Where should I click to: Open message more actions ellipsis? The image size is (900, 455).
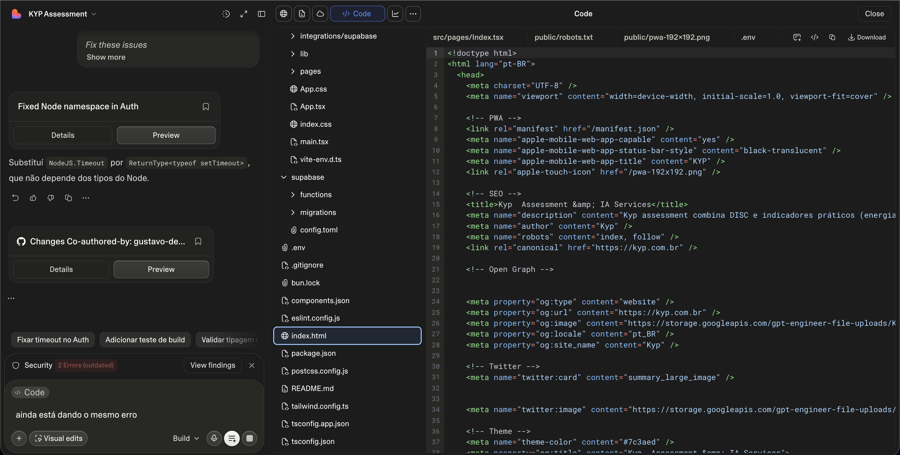[86, 198]
